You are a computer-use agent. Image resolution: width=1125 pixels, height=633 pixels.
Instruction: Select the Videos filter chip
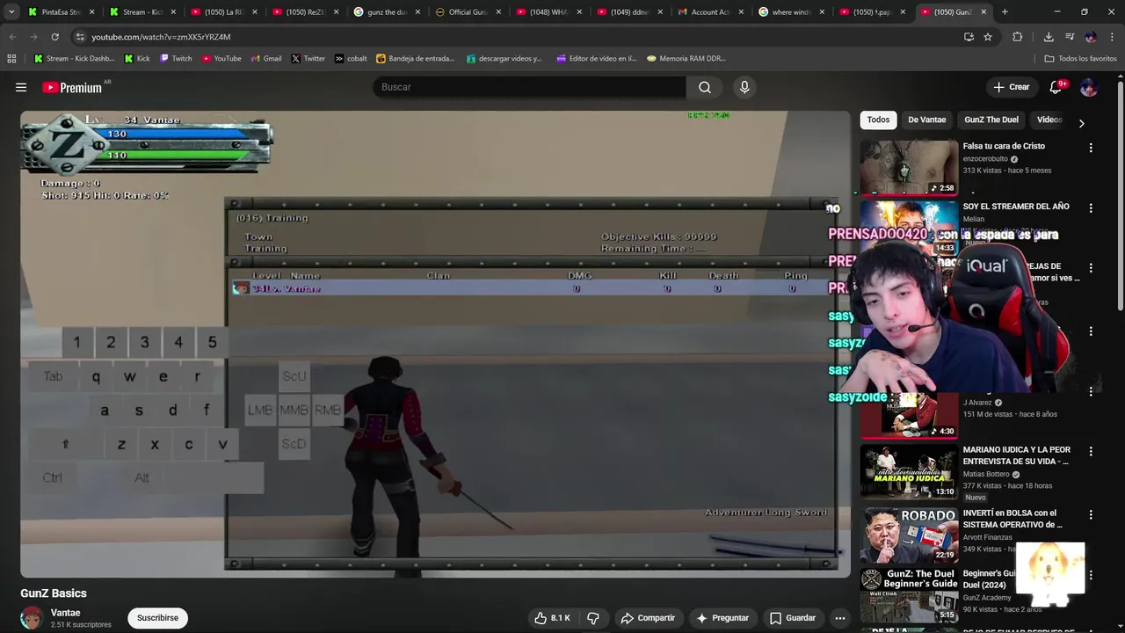click(x=1049, y=120)
